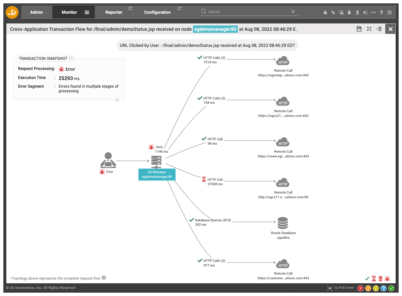Click the Error bug icon in snapshot
The height and width of the screenshot is (296, 402).
(61, 69)
